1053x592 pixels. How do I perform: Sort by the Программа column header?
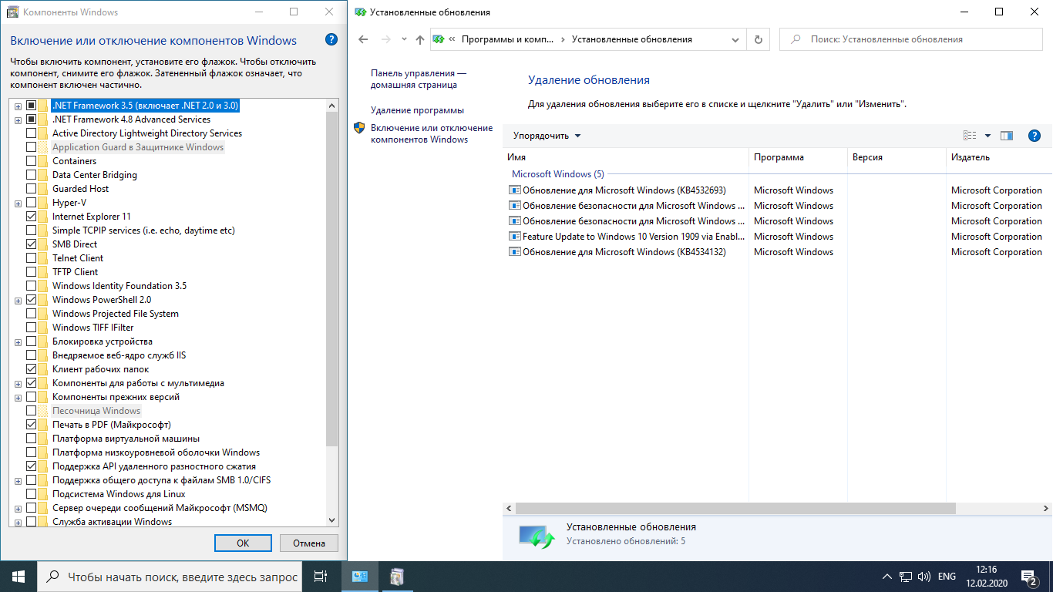[x=798, y=157]
